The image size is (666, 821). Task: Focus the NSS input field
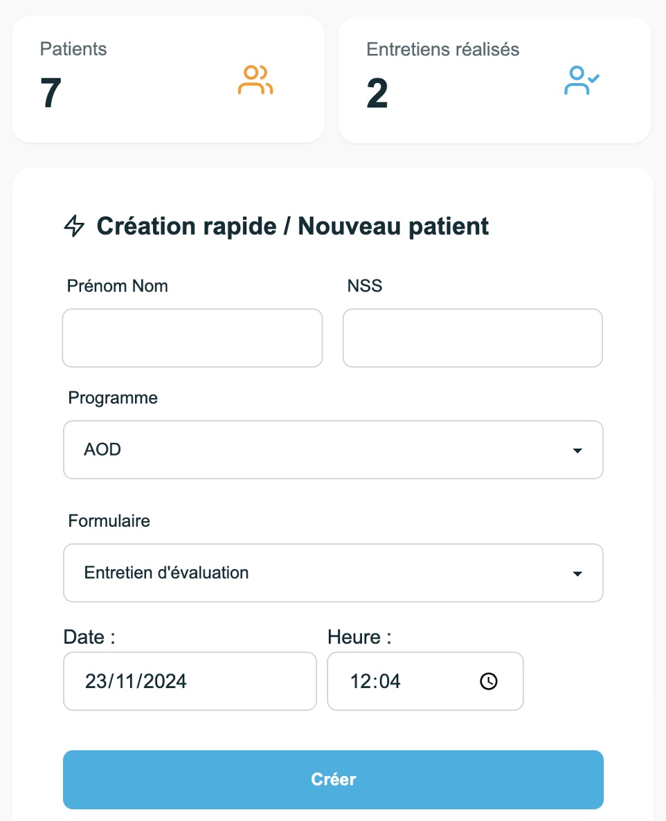[x=472, y=338]
